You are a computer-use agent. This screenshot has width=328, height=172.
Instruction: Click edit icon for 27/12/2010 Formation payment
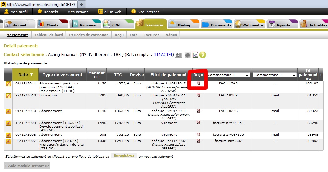click(8, 96)
